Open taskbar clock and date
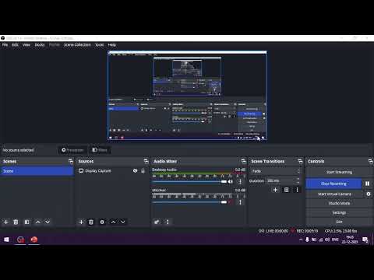Screen dimensions: 374x280 pos(350,240)
